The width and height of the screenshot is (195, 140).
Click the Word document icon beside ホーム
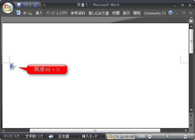pos(18,13)
